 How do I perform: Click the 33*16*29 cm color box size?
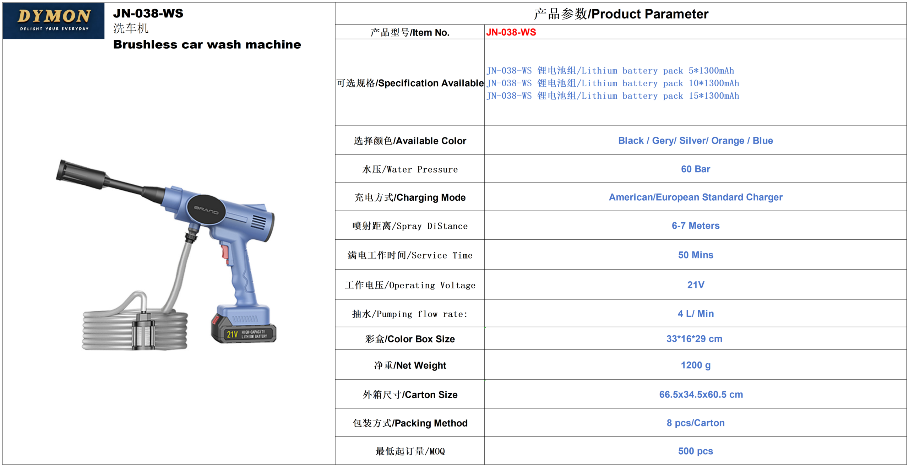pyautogui.click(x=694, y=338)
